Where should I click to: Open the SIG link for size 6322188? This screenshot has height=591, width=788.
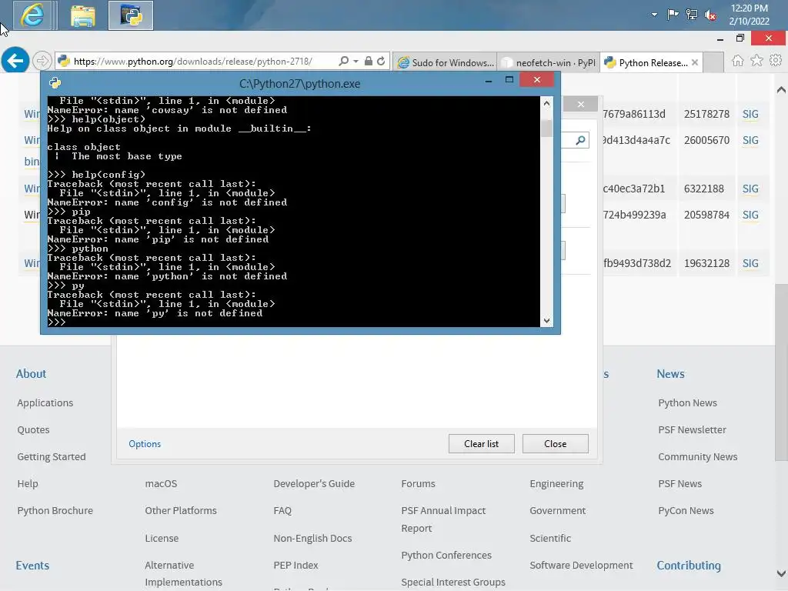point(750,189)
